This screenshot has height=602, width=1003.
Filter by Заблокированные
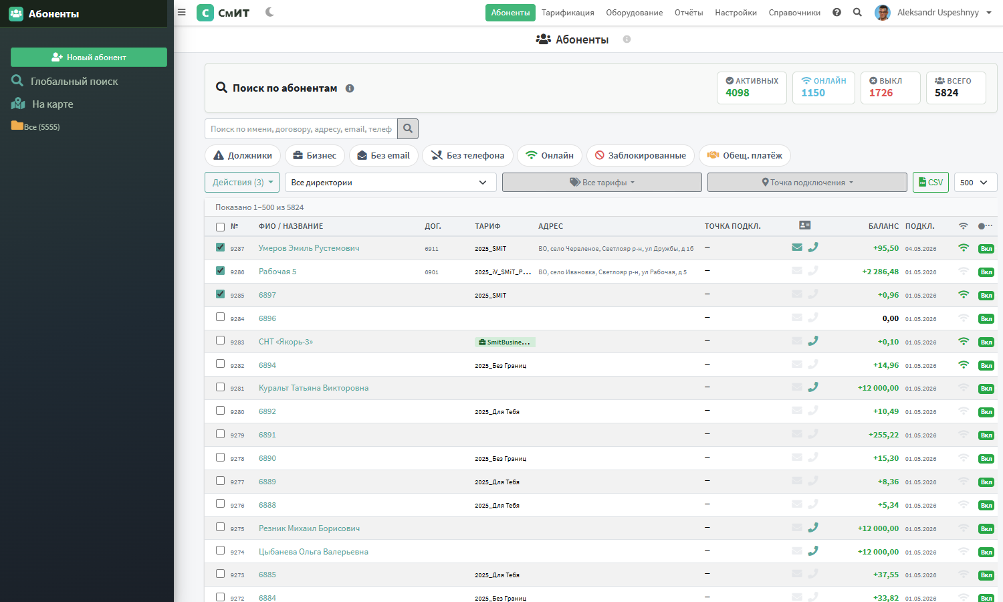click(641, 155)
